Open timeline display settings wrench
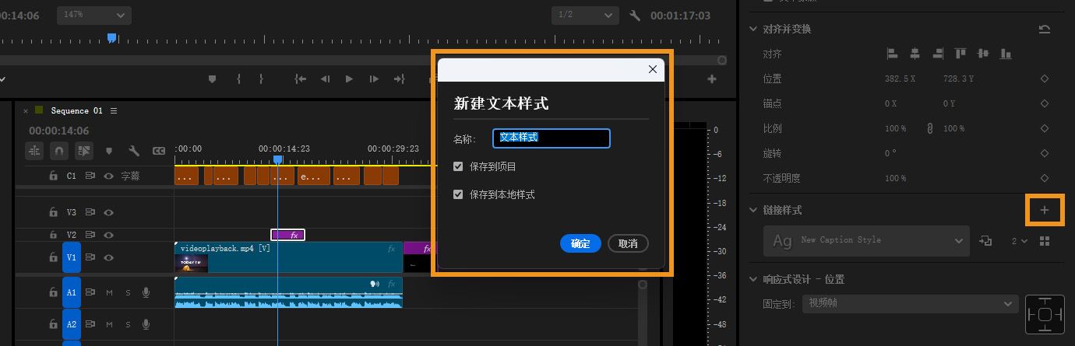 point(134,151)
